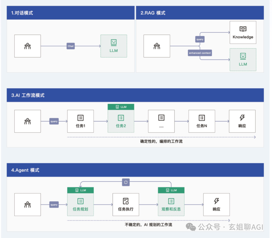Click the LLM header above 观察和反思
Screen dimensions: 272x238
[171, 190]
